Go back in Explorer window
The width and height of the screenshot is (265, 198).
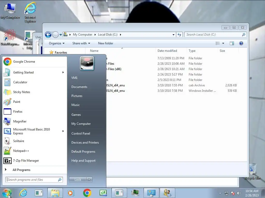point(48,35)
